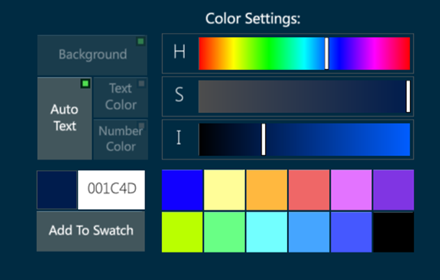The height and width of the screenshot is (280, 440).
Task: Select the Number Color button
Action: pos(120,140)
